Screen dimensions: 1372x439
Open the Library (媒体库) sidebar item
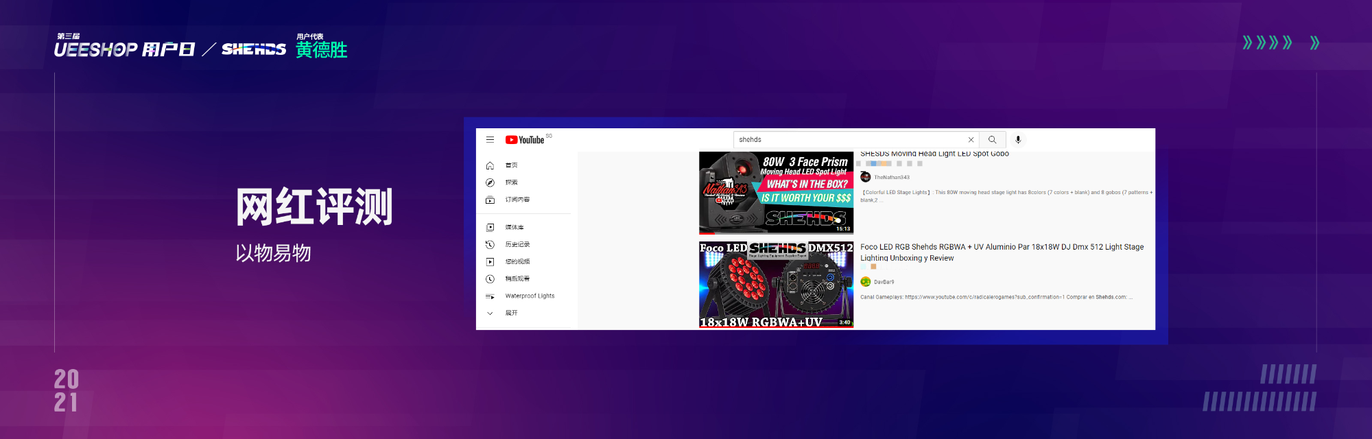(514, 227)
